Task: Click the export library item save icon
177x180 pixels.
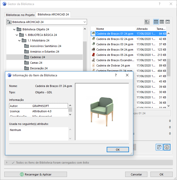Action: click(x=159, y=147)
